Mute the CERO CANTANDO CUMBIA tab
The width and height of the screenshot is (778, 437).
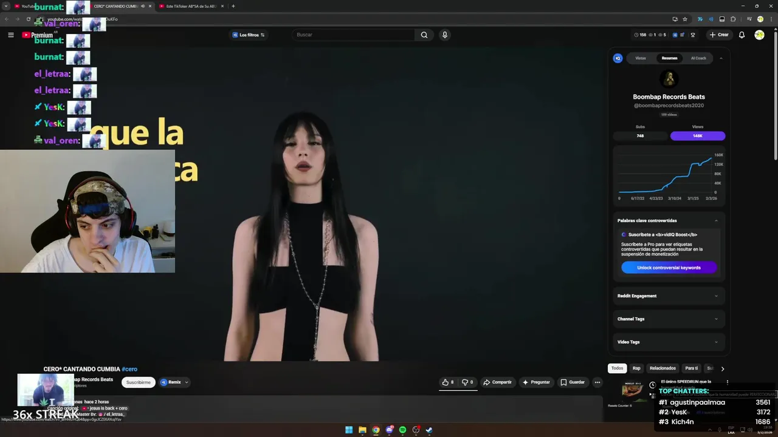(x=143, y=6)
